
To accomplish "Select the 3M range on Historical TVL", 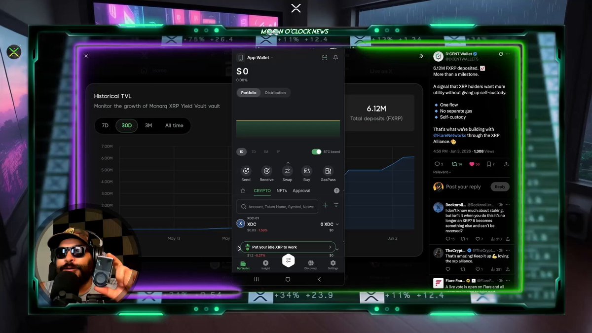I will [148, 125].
